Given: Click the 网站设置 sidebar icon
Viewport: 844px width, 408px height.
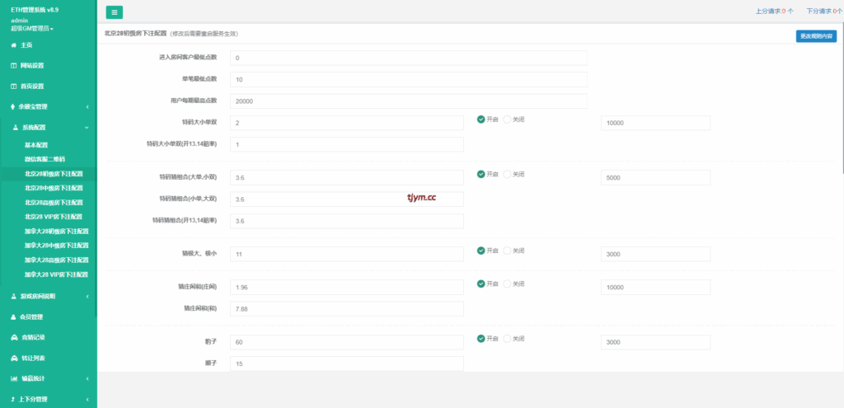Looking at the screenshot, I should (x=13, y=65).
